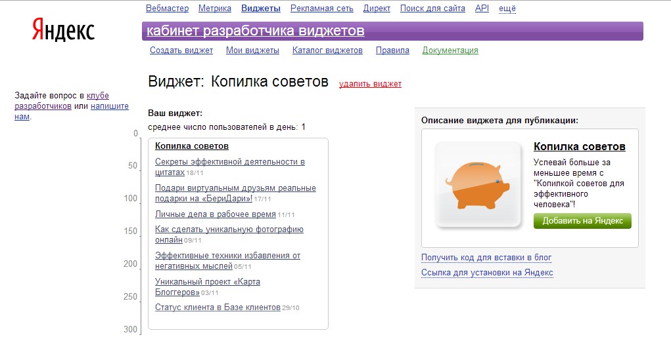Viewport: 671px width, 337px height.
Task: Click the 'Правила' navigation link
Action: click(x=392, y=50)
